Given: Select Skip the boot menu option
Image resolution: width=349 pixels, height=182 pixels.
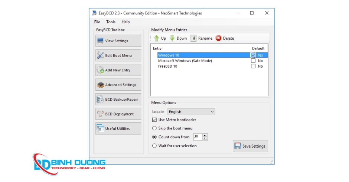Looking at the screenshot, I should (154, 128).
